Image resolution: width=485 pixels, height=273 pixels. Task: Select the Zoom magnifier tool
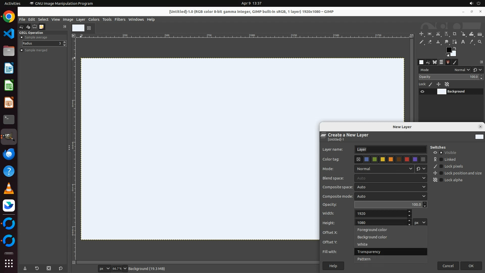(480, 42)
